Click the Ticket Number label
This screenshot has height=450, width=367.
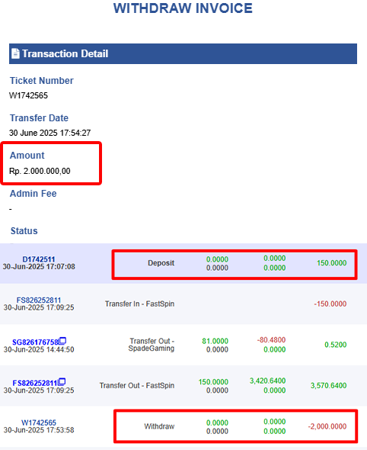pyautogui.click(x=42, y=81)
